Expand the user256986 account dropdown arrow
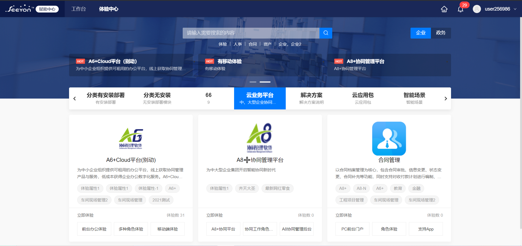 pyautogui.click(x=515, y=9)
